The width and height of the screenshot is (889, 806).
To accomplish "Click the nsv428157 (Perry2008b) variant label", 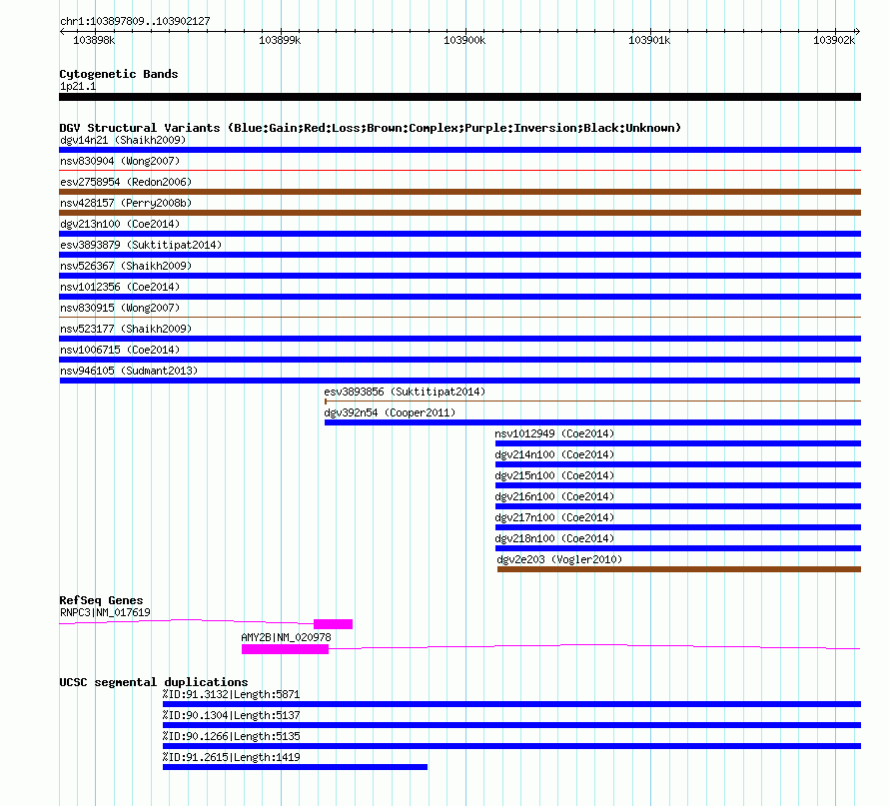I will 126,203.
